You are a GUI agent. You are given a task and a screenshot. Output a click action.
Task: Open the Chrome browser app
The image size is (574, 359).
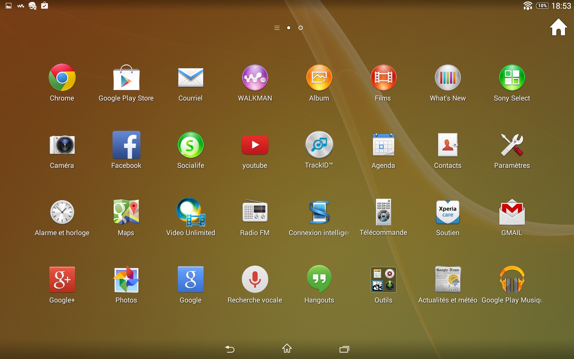(62, 78)
